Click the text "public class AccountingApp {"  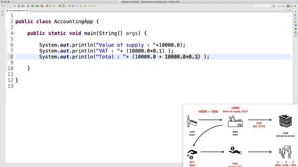coord(57,22)
